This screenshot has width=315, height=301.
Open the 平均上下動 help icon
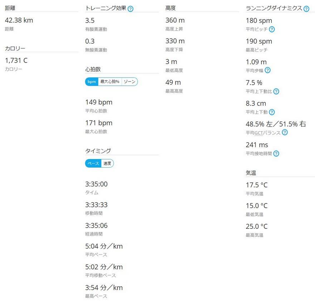(x=272, y=112)
